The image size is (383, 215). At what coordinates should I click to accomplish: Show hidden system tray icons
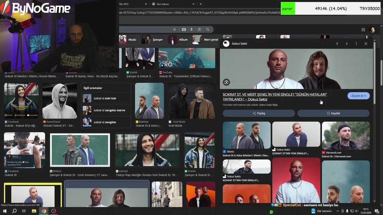point(338,211)
